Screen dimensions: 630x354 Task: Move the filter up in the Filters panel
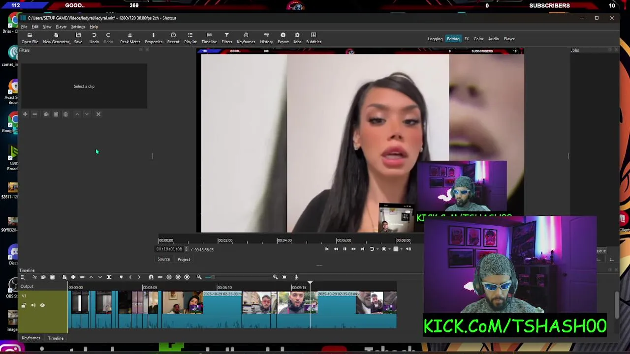(x=77, y=114)
